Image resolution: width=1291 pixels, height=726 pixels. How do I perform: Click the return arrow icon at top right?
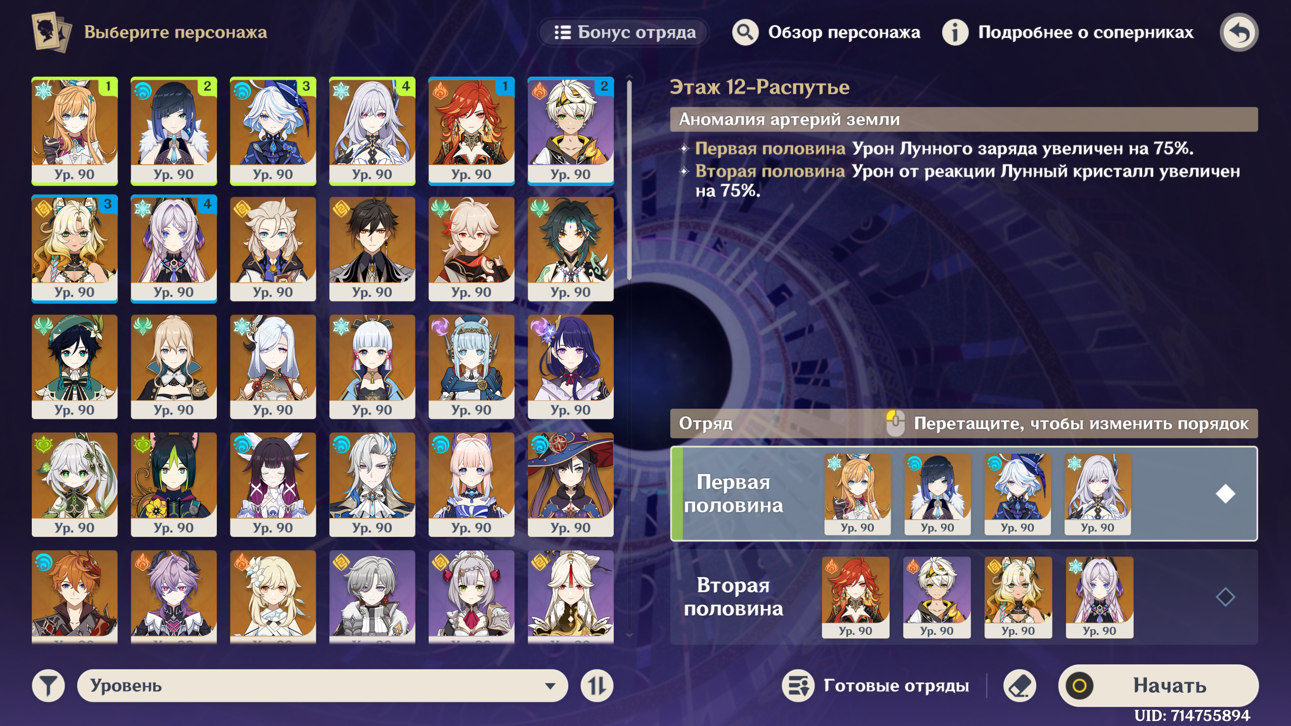tap(1239, 32)
